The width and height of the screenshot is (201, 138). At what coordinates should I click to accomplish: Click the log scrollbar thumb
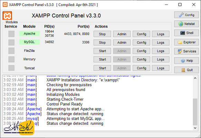click(x=195, y=112)
